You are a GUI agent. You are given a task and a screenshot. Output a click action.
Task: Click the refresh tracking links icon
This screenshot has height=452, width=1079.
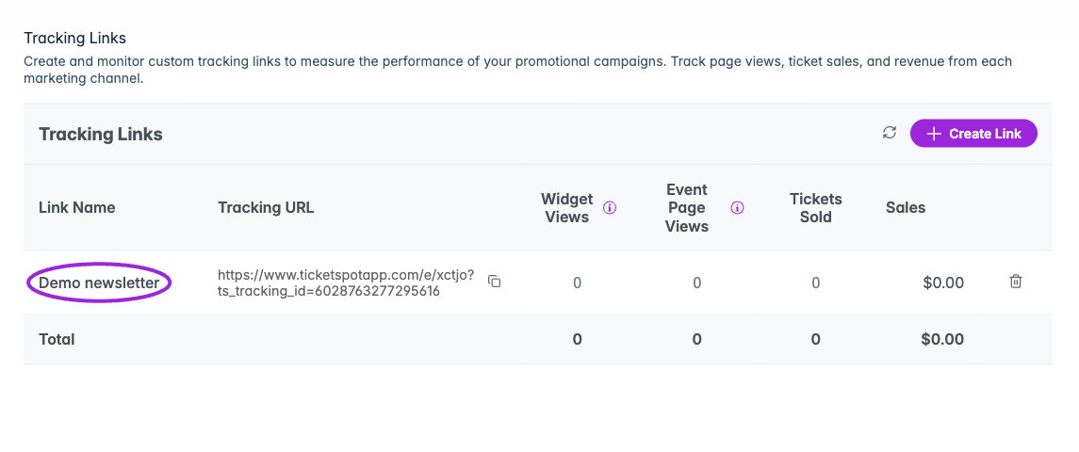889,133
